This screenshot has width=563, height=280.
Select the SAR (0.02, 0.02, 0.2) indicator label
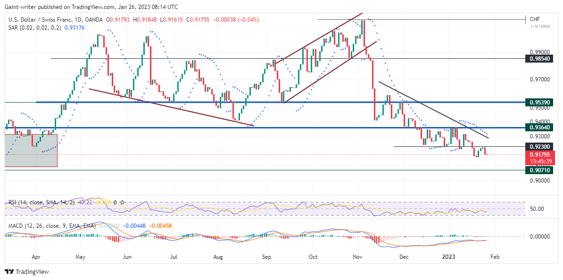coord(35,28)
